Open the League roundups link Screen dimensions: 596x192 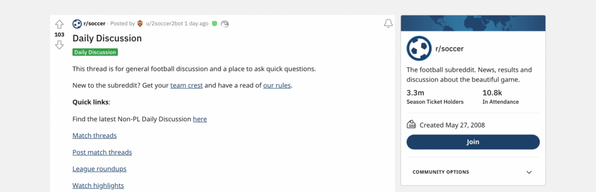[99, 169]
